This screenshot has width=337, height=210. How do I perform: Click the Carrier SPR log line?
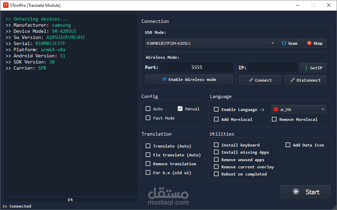pos(26,68)
